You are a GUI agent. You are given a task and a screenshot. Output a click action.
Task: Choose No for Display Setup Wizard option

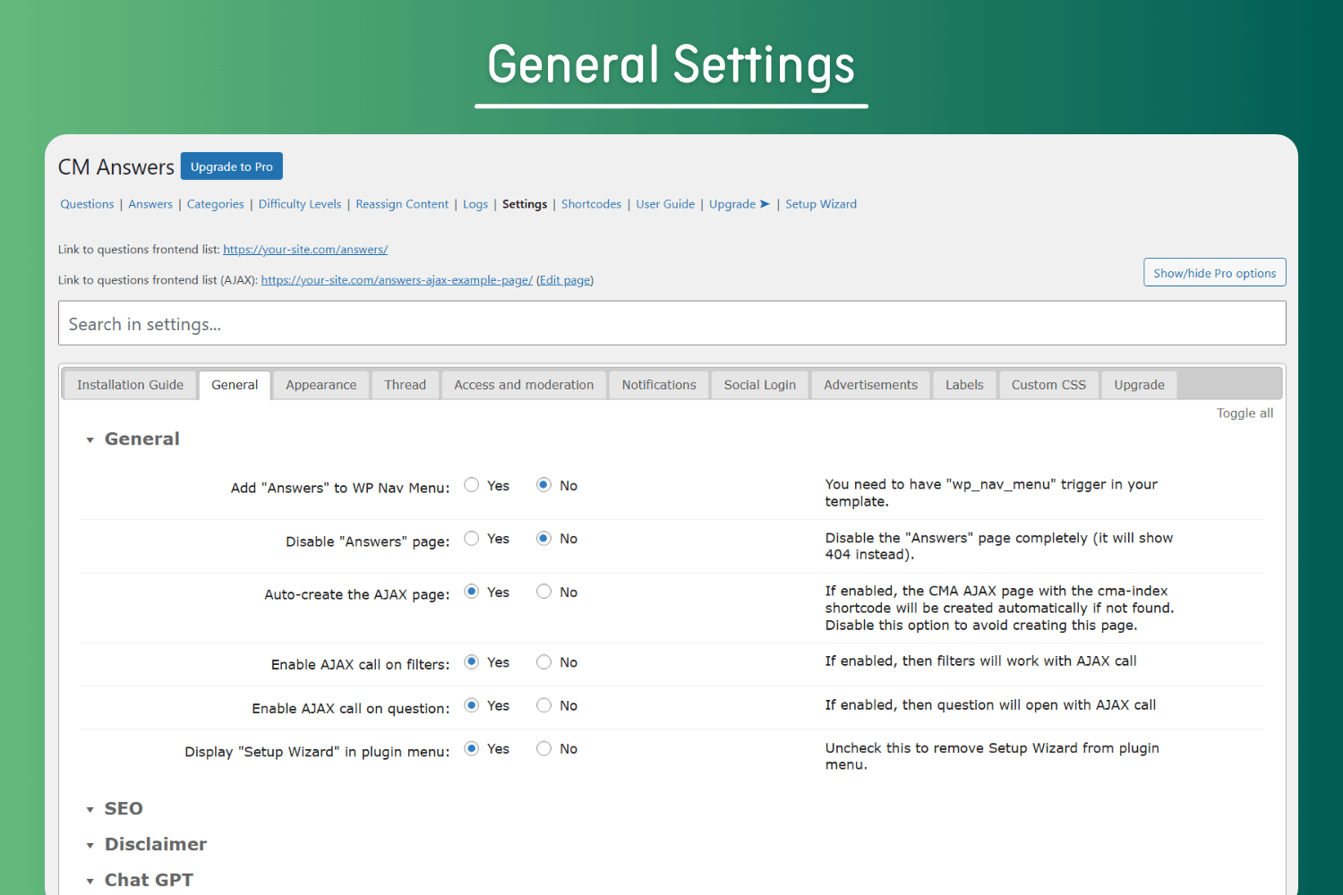click(543, 749)
